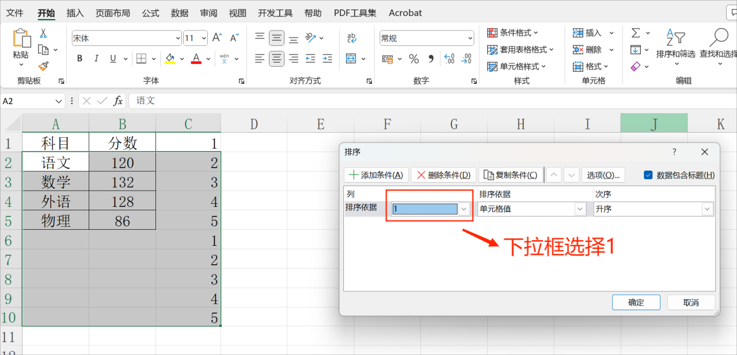Viewport: 737px width, 355px height.
Task: Click Increase Decimal icon
Action: [x=449, y=58]
